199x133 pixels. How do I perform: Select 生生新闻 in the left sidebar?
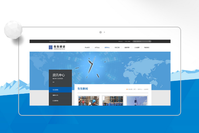click(x=60, y=90)
